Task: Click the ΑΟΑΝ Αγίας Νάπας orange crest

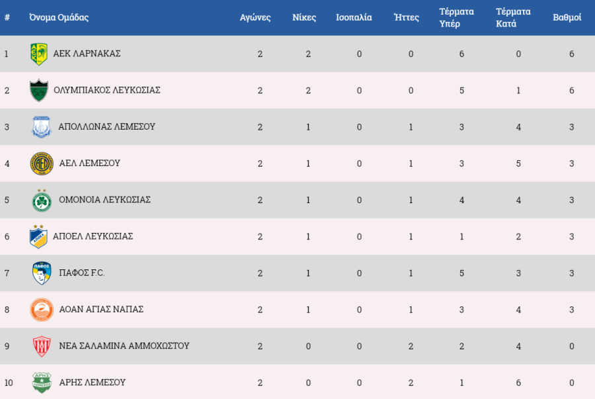Action: point(42,310)
